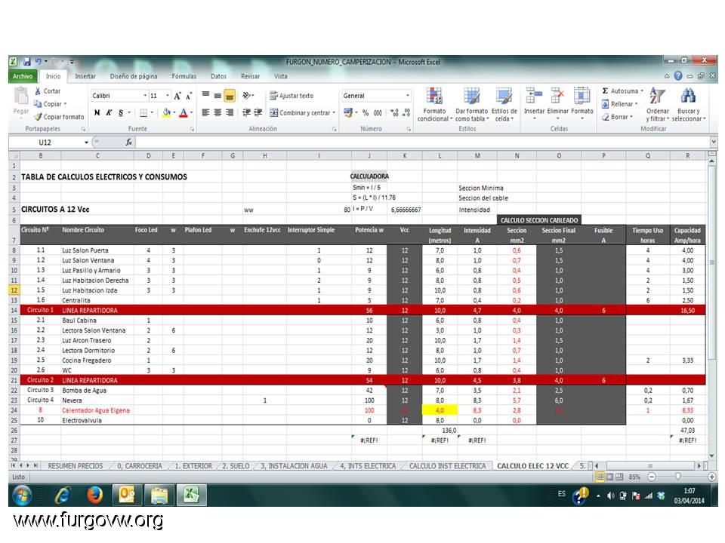Increase decimal places

click(x=394, y=112)
